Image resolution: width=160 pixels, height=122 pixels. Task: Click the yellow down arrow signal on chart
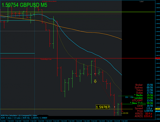click(x=95, y=81)
